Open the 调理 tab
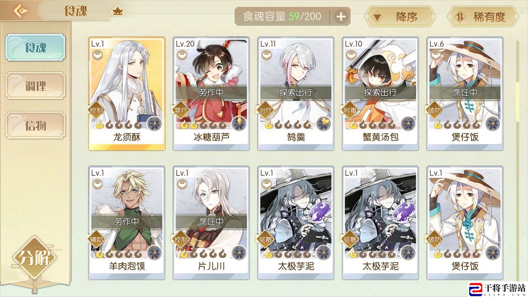528x297 pixels. (x=36, y=86)
